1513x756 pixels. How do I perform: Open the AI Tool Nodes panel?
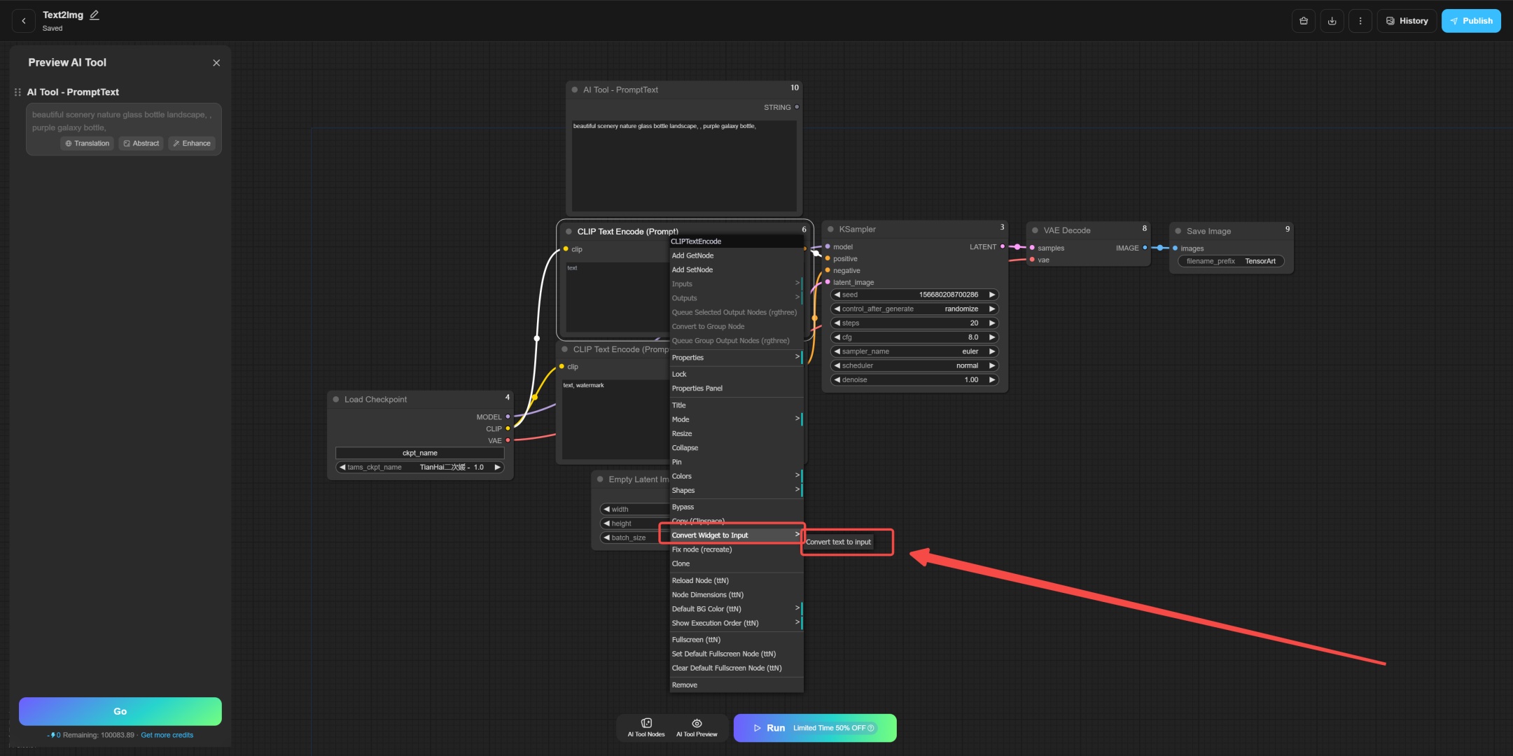click(646, 727)
